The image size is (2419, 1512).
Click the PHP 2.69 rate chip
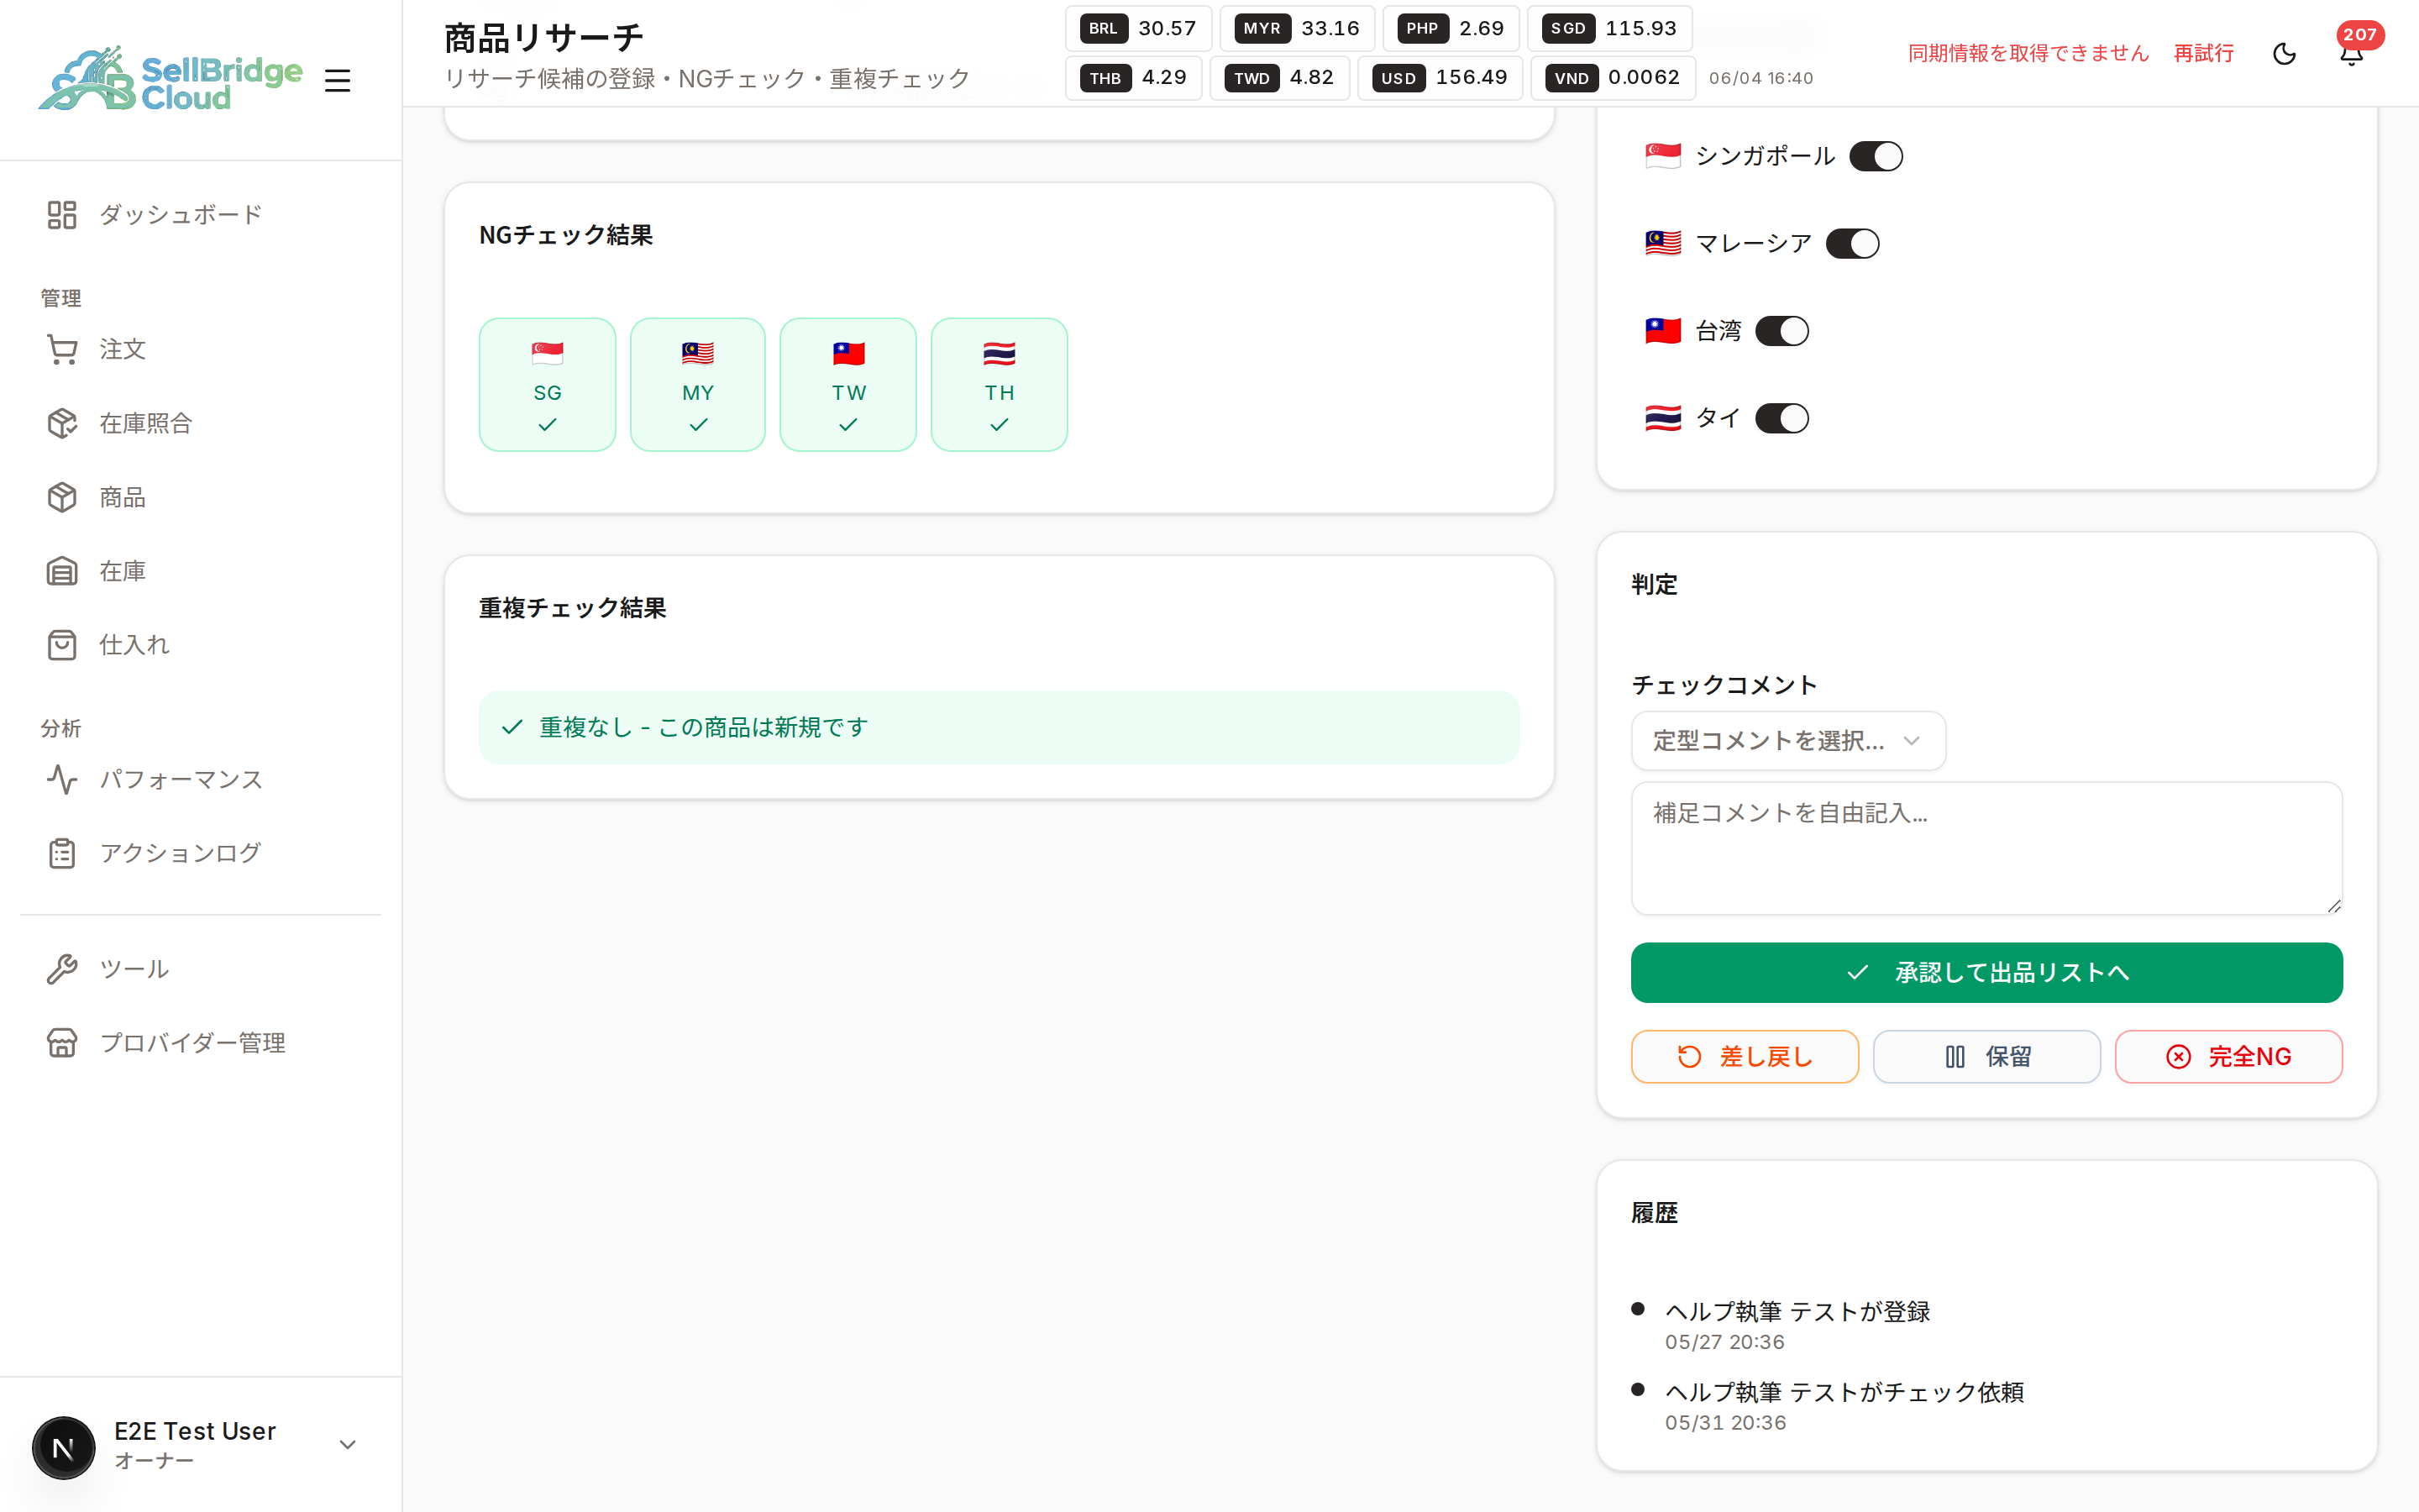(x=1451, y=29)
